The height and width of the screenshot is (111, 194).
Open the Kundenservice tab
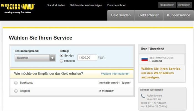178,15
